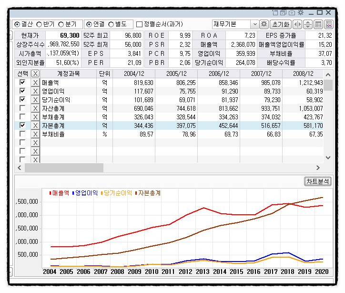Remove 당기순이익 row with its X button
This screenshot has height=293, width=345.
coord(35,100)
